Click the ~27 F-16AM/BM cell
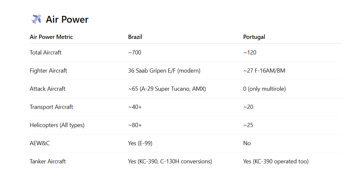360x176 pixels. click(264, 71)
